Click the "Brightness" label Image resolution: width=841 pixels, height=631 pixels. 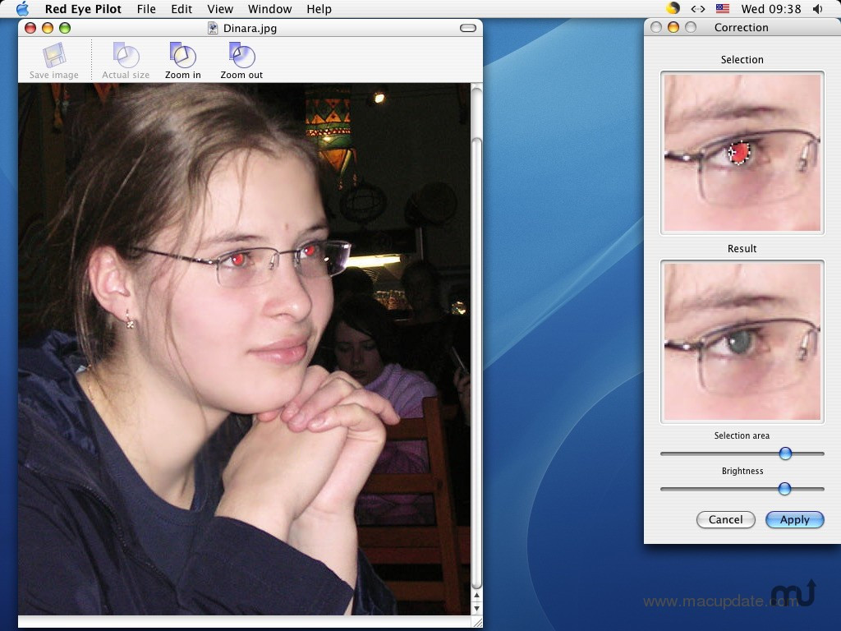742,471
